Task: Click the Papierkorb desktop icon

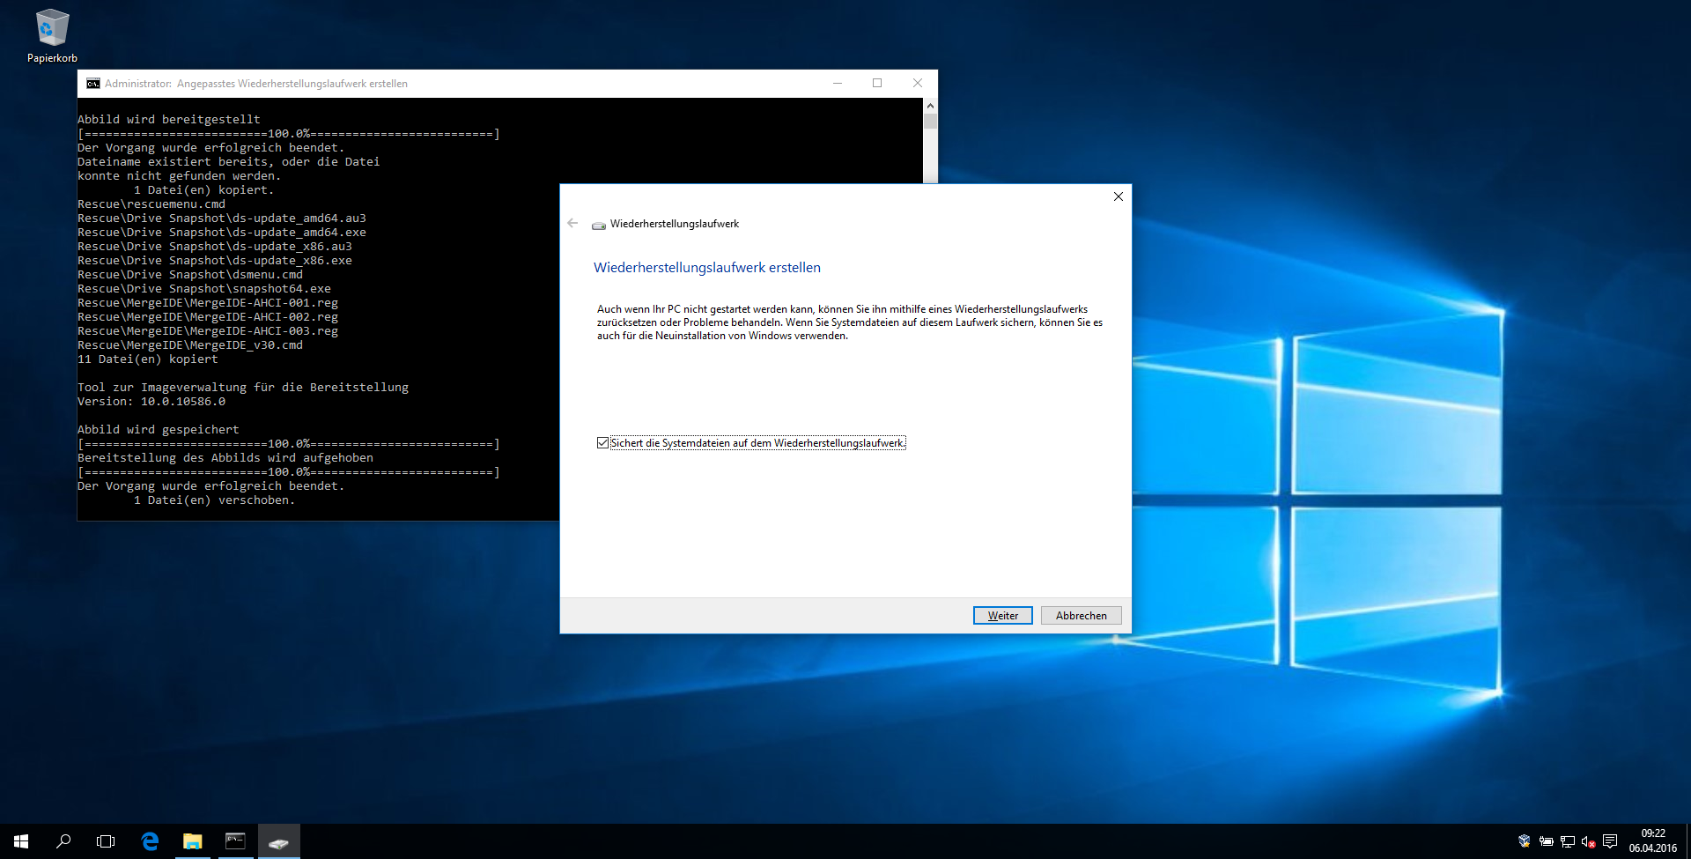Action: [52, 35]
